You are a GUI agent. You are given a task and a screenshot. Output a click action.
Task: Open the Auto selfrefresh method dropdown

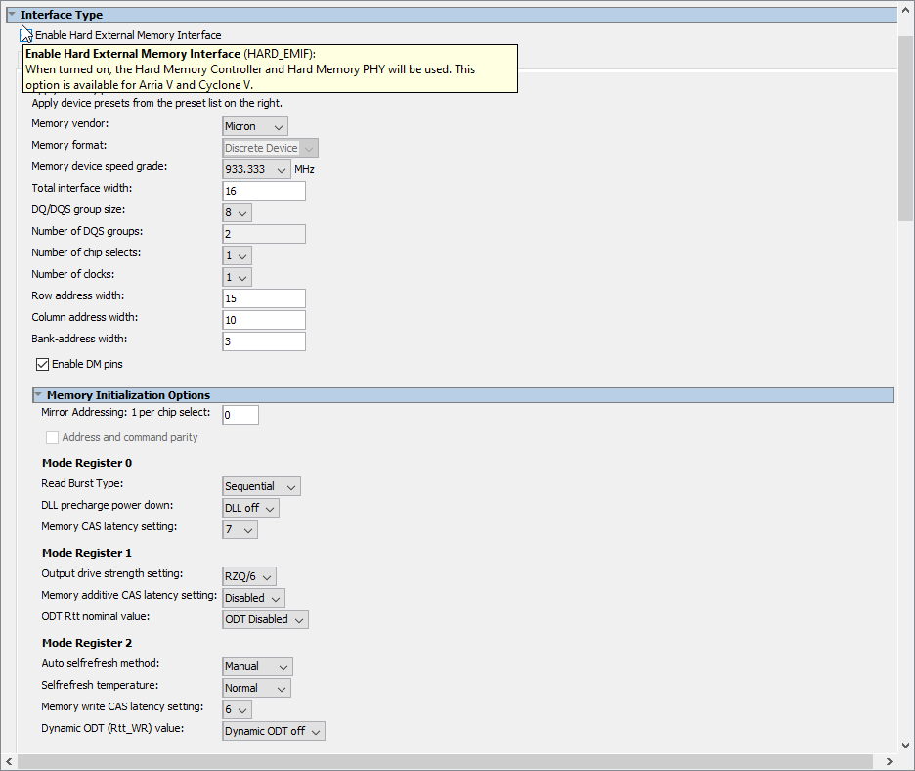point(257,666)
